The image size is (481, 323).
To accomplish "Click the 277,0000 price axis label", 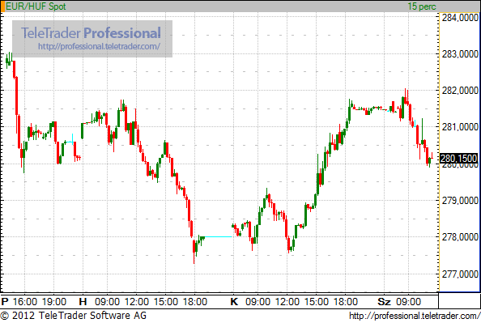I will click(x=460, y=274).
